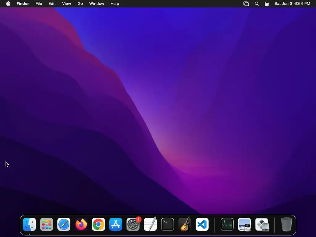Open the Window menu
This screenshot has height=237, width=316.
[97, 4]
